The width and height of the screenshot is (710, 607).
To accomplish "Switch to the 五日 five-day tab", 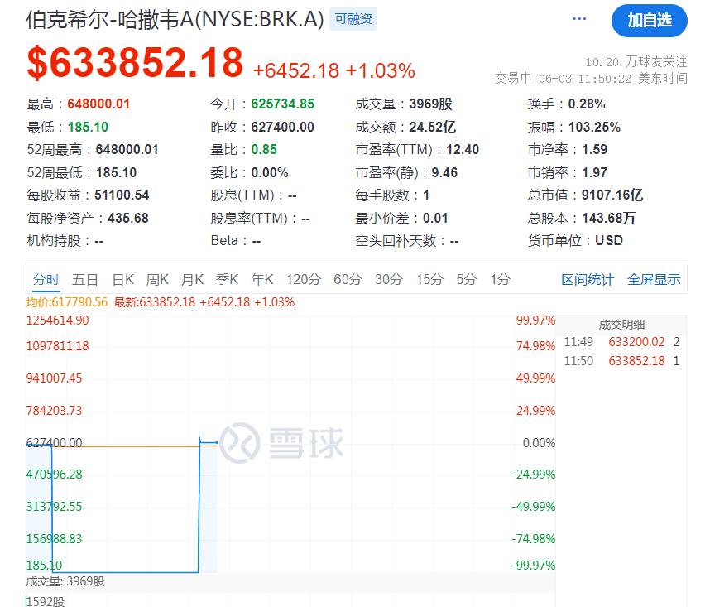I will 85,280.
